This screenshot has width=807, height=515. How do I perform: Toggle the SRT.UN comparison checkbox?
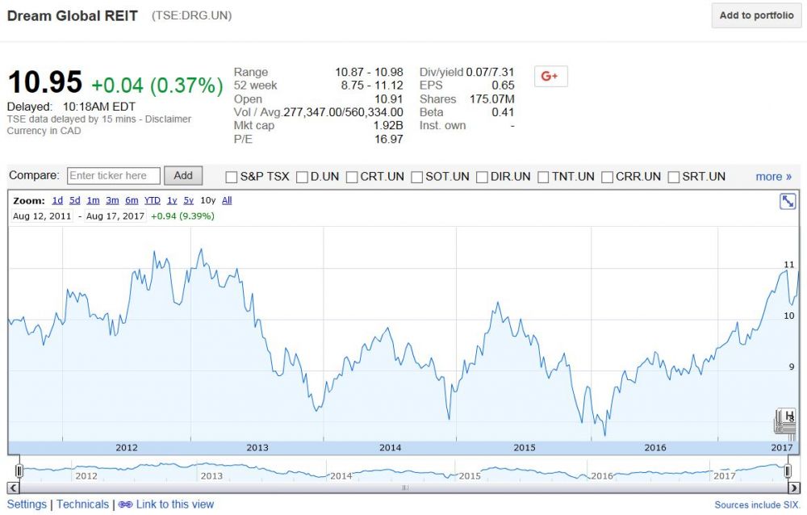[x=674, y=177]
